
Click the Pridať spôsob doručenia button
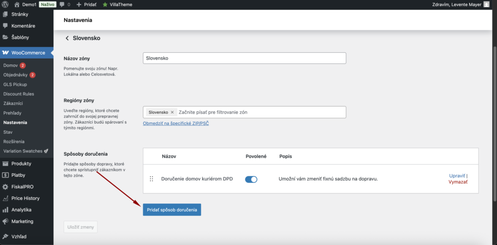[x=172, y=210]
